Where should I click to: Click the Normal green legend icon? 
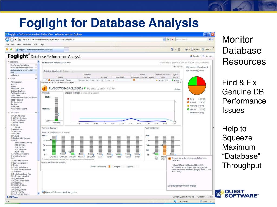click(188, 109)
